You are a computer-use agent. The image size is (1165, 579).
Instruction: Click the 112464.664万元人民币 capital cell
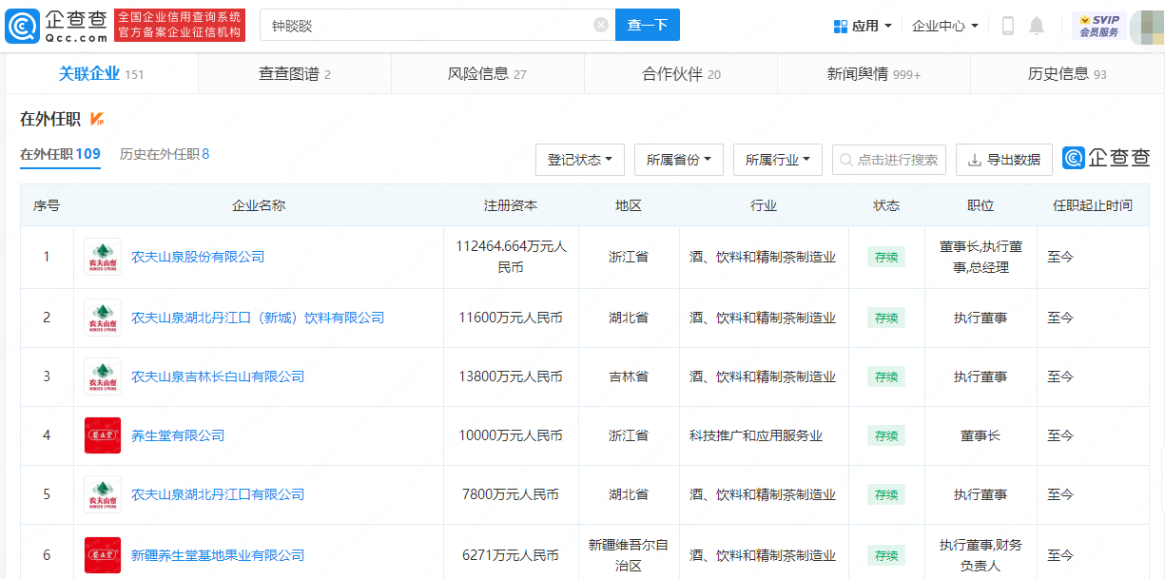click(x=511, y=257)
